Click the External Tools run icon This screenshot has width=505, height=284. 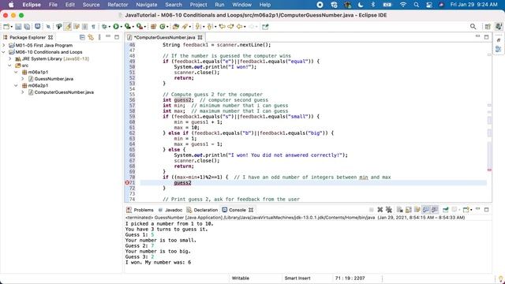[x=139, y=27]
